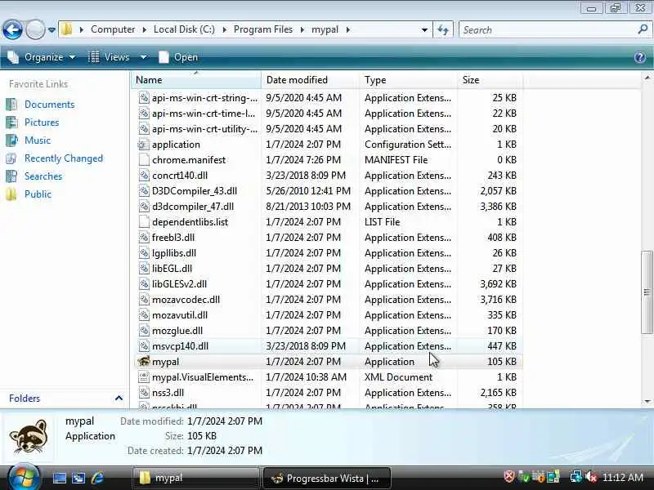Select the mozglue.dll file icon
The height and width of the screenshot is (490, 654).
(144, 331)
